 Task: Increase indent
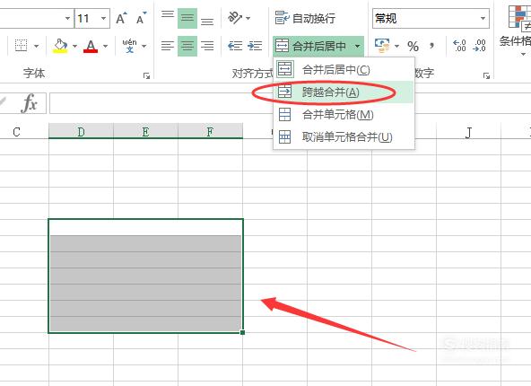pyautogui.click(x=255, y=46)
